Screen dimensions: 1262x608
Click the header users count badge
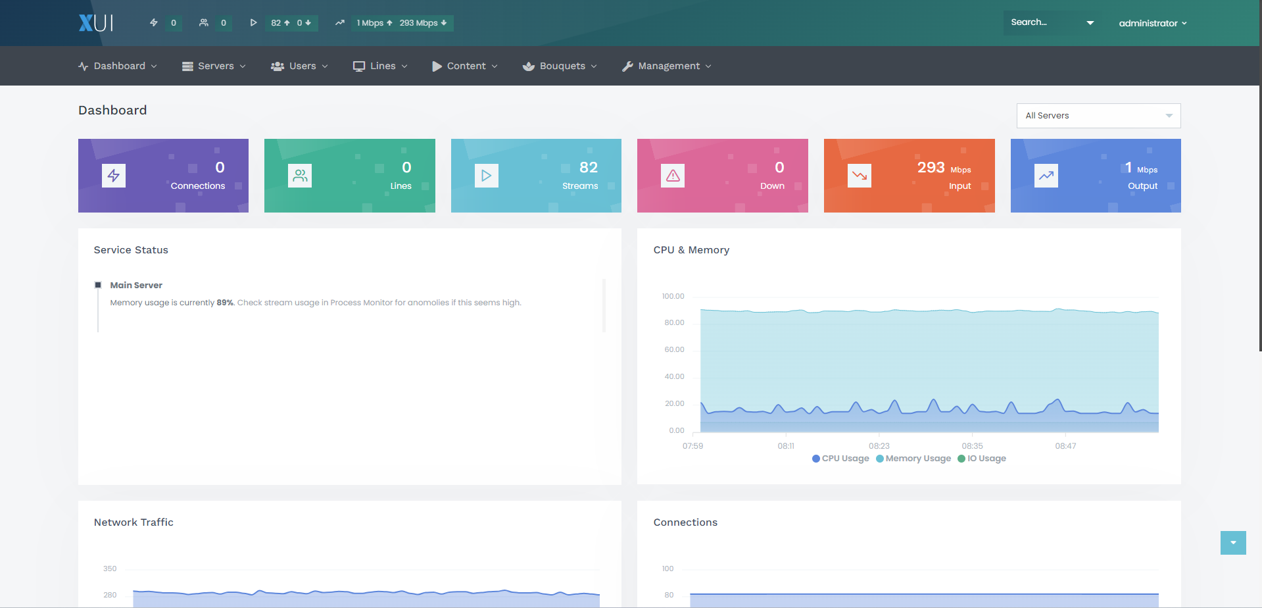(224, 23)
